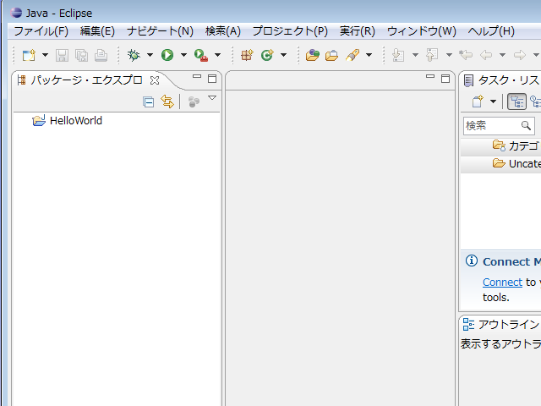This screenshot has width=541, height=406.
Task: Select the Uncate category row
Action: (500, 163)
